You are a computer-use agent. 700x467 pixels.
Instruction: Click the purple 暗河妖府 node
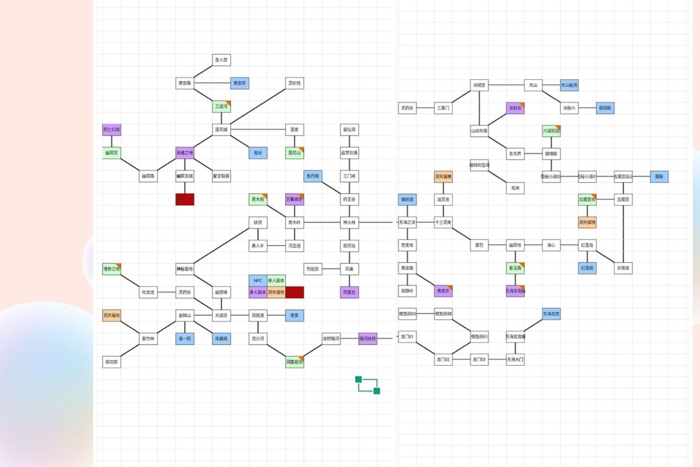pyautogui.click(x=367, y=339)
